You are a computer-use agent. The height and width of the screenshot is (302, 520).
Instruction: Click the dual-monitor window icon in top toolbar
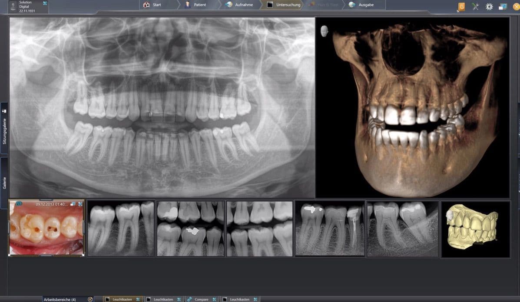(503, 7)
